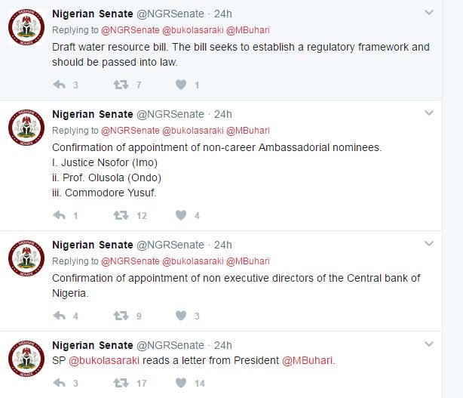
Task: Retweet the Central bank directors tweet
Action: [120, 316]
